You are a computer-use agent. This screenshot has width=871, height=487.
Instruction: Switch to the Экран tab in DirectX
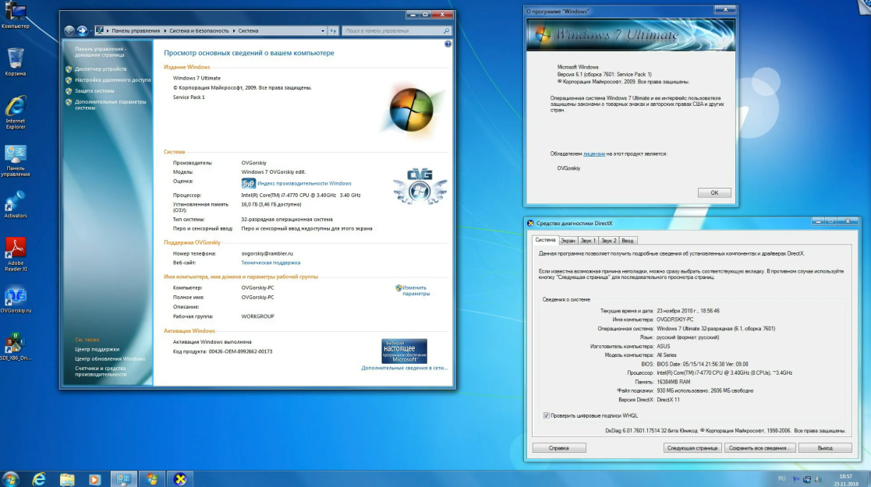(568, 241)
